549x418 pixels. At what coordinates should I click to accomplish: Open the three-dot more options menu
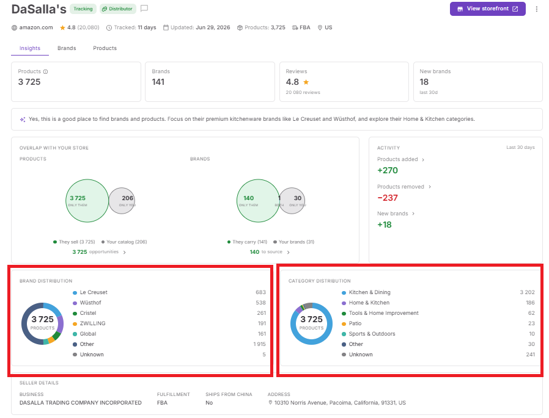(536, 9)
